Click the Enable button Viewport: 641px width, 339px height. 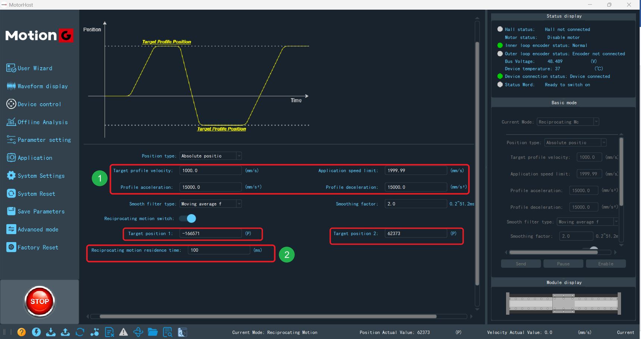(606, 264)
